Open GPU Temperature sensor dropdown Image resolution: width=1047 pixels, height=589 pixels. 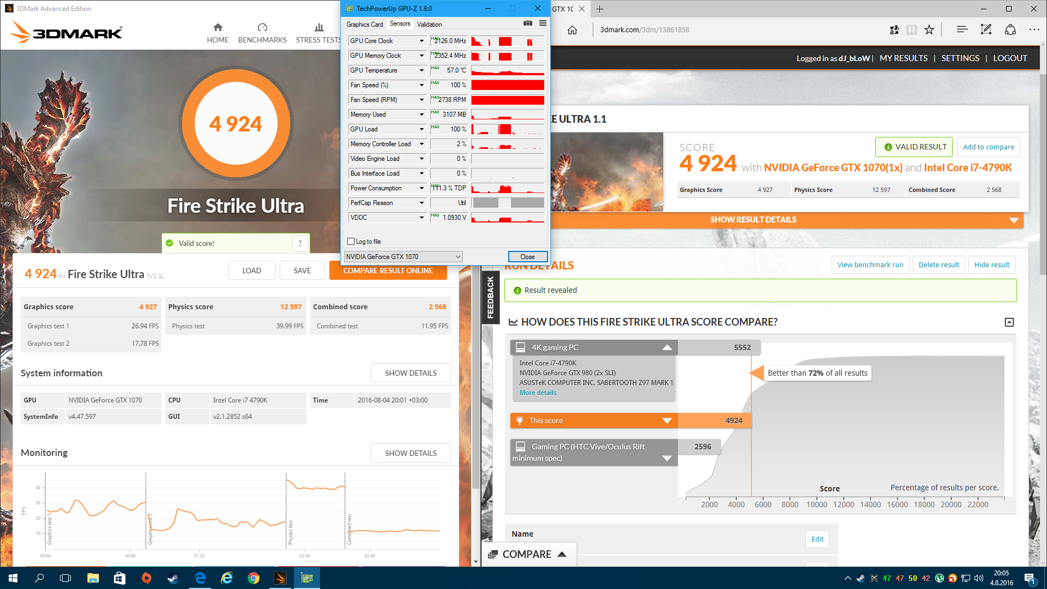pos(422,70)
